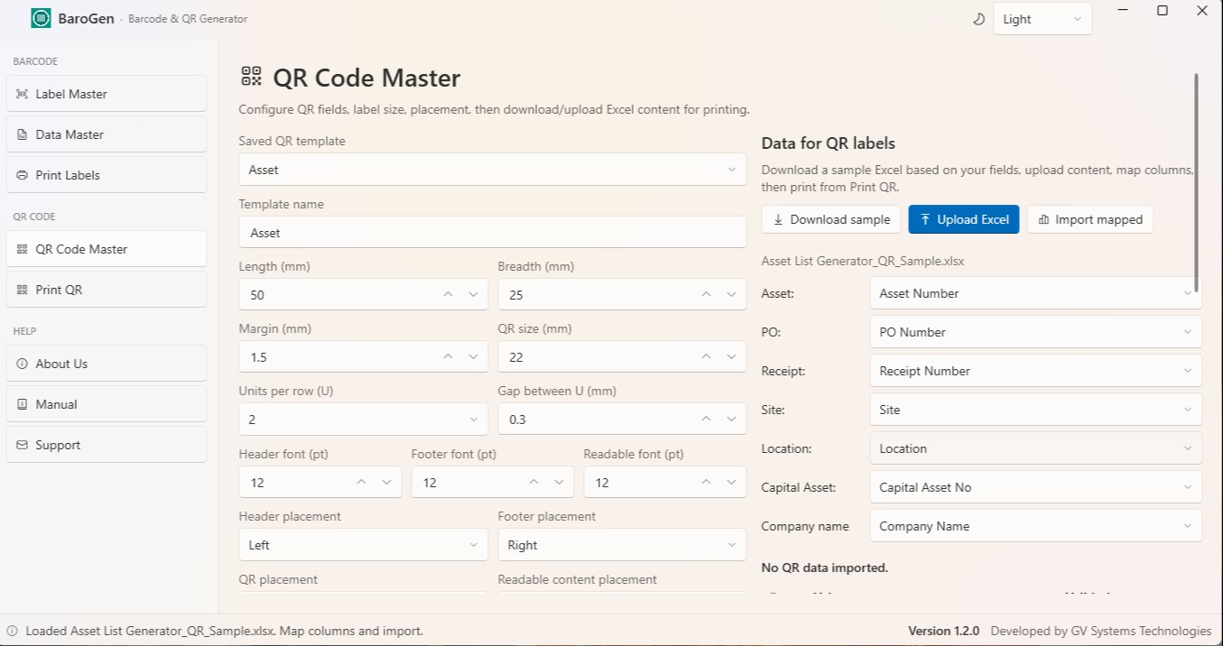This screenshot has height=646, width=1223.
Task: Decrease Footer font size
Action: coord(559,483)
